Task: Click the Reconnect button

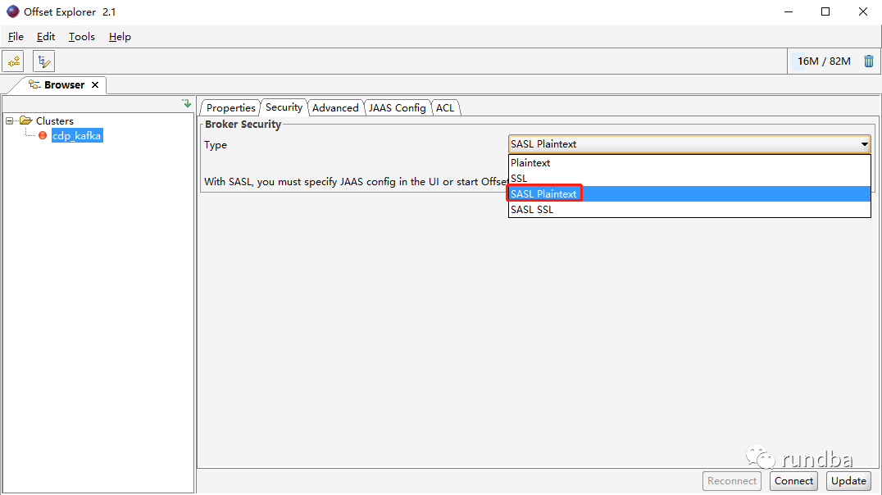Action: (732, 481)
